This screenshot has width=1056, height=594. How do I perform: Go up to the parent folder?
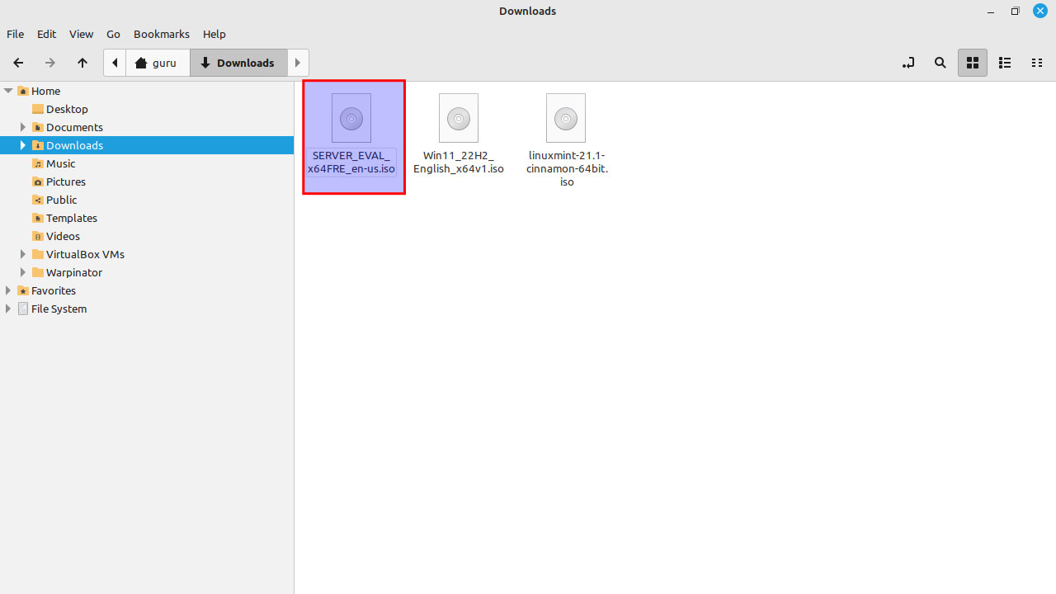[x=82, y=63]
